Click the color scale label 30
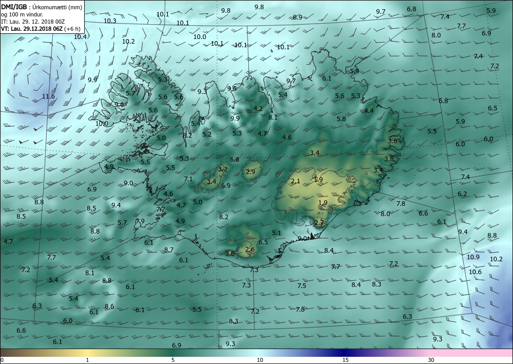 pyautogui.click(x=431, y=360)
